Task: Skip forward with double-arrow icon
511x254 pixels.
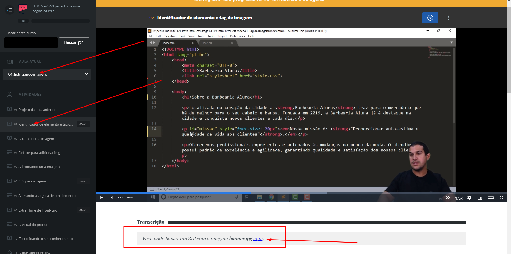Action: (448, 198)
